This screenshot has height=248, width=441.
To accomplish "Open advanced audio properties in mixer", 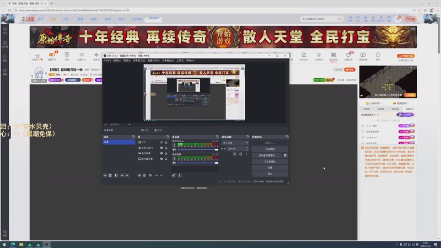I will (174, 175).
